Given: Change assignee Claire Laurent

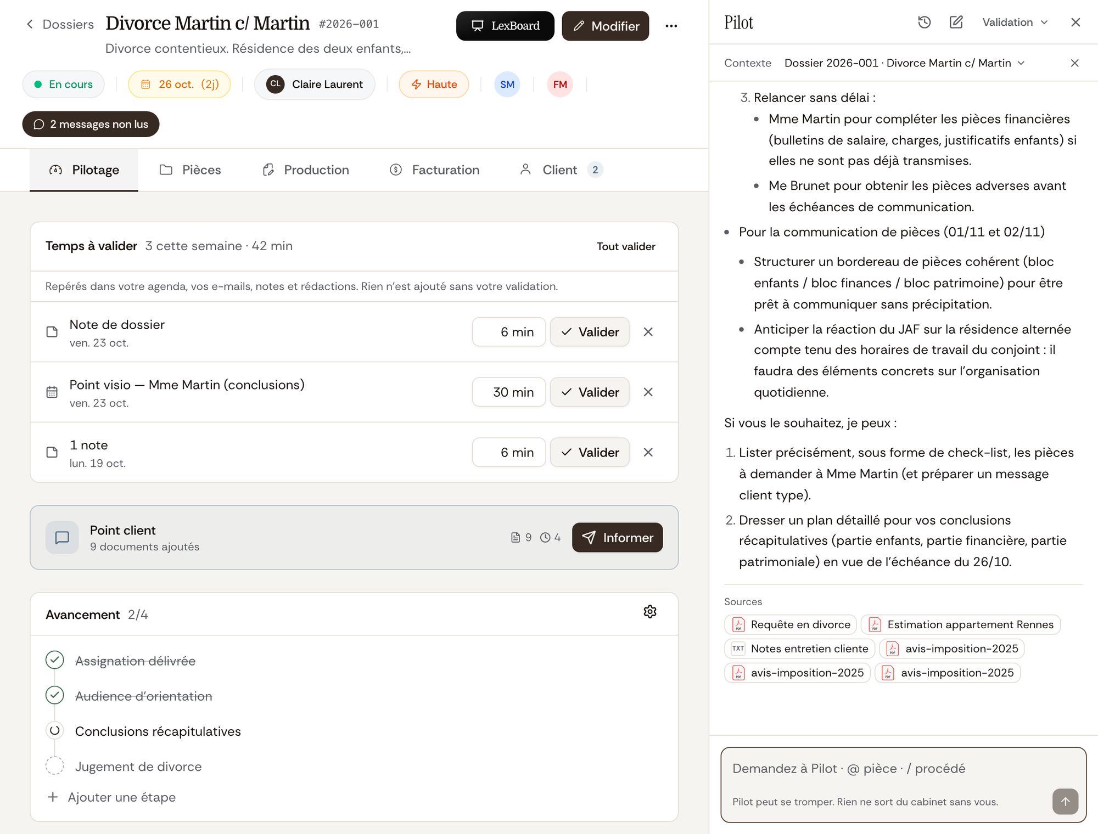Looking at the screenshot, I should point(315,84).
